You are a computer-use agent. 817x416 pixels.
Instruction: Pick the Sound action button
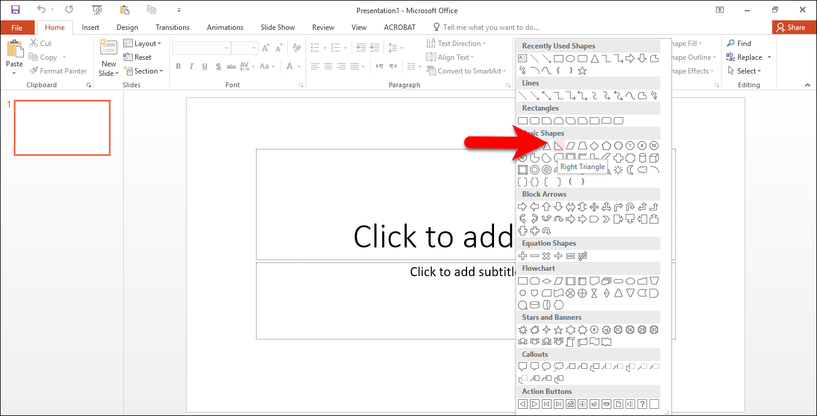point(630,404)
